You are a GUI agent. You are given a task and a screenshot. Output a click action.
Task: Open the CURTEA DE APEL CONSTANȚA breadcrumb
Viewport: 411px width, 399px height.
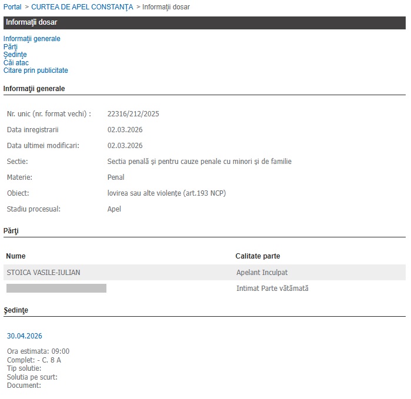pos(82,7)
